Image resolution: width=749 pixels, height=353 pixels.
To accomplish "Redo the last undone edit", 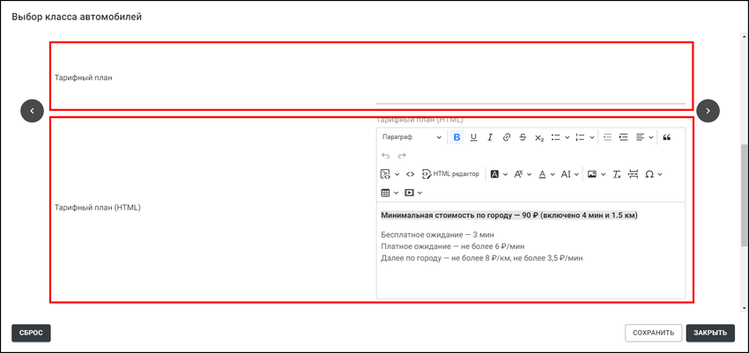I will [402, 156].
